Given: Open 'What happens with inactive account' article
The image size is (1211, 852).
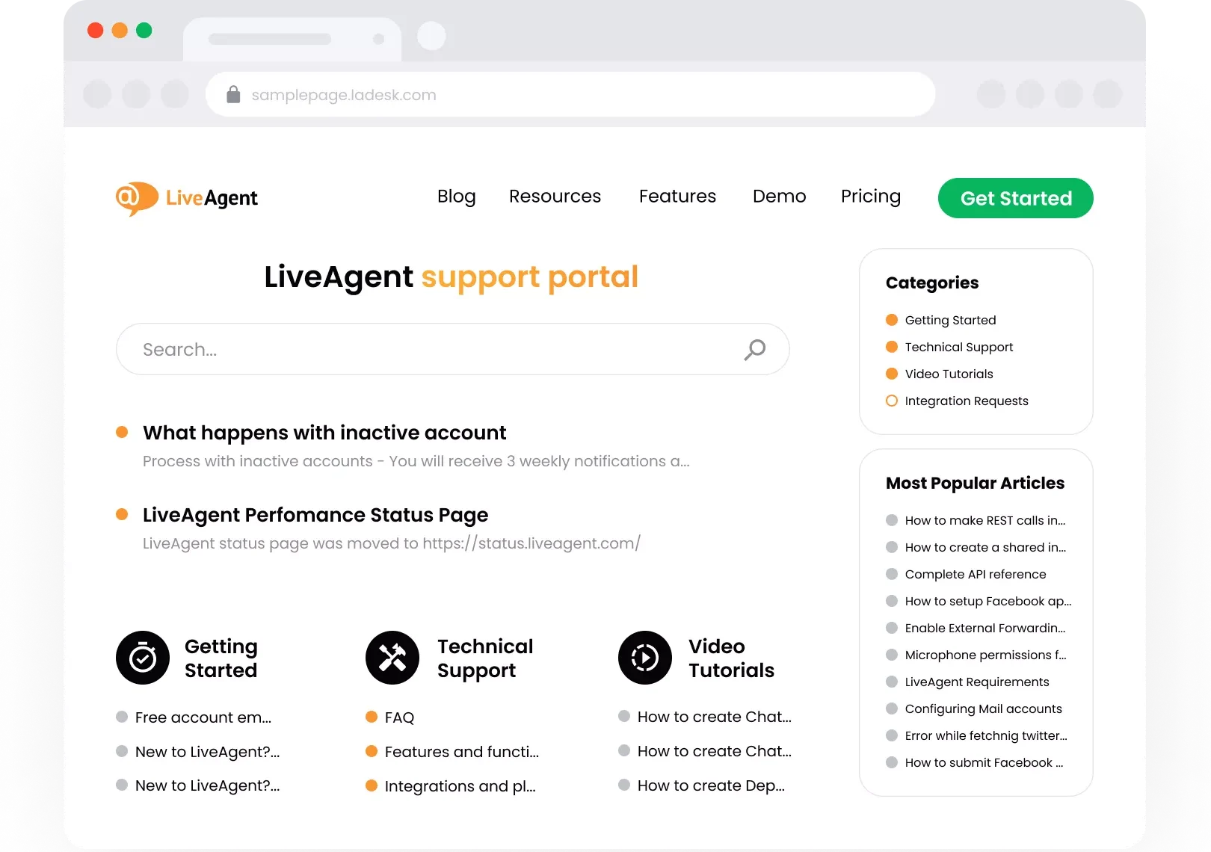Looking at the screenshot, I should click(x=324, y=433).
